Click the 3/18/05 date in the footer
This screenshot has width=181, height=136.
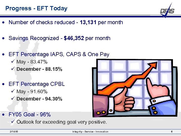pyautogui.click(x=14, y=132)
